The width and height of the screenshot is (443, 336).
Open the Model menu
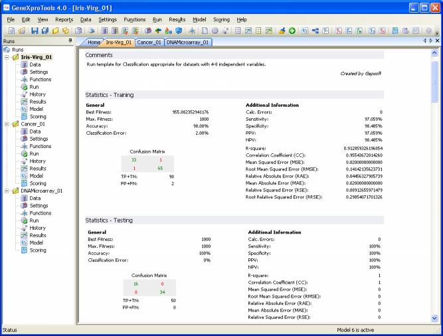pyautogui.click(x=199, y=19)
